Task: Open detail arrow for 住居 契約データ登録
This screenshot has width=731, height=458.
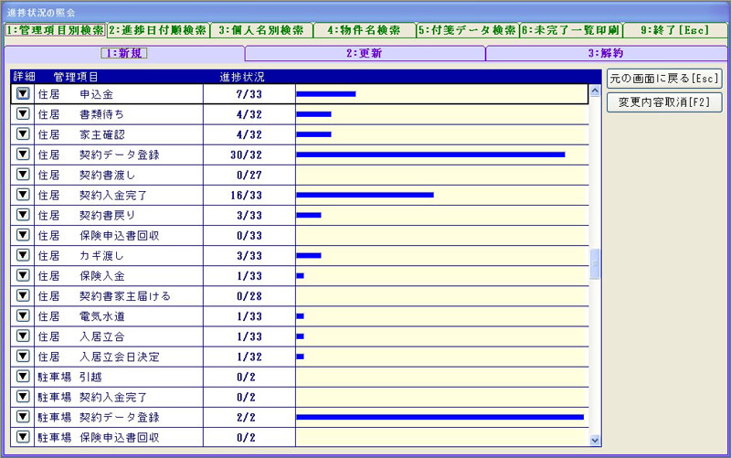Action: click(x=23, y=154)
